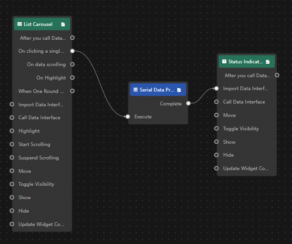Click 'When One Round' output port
Screen dimensions: 292x244
coord(72,91)
